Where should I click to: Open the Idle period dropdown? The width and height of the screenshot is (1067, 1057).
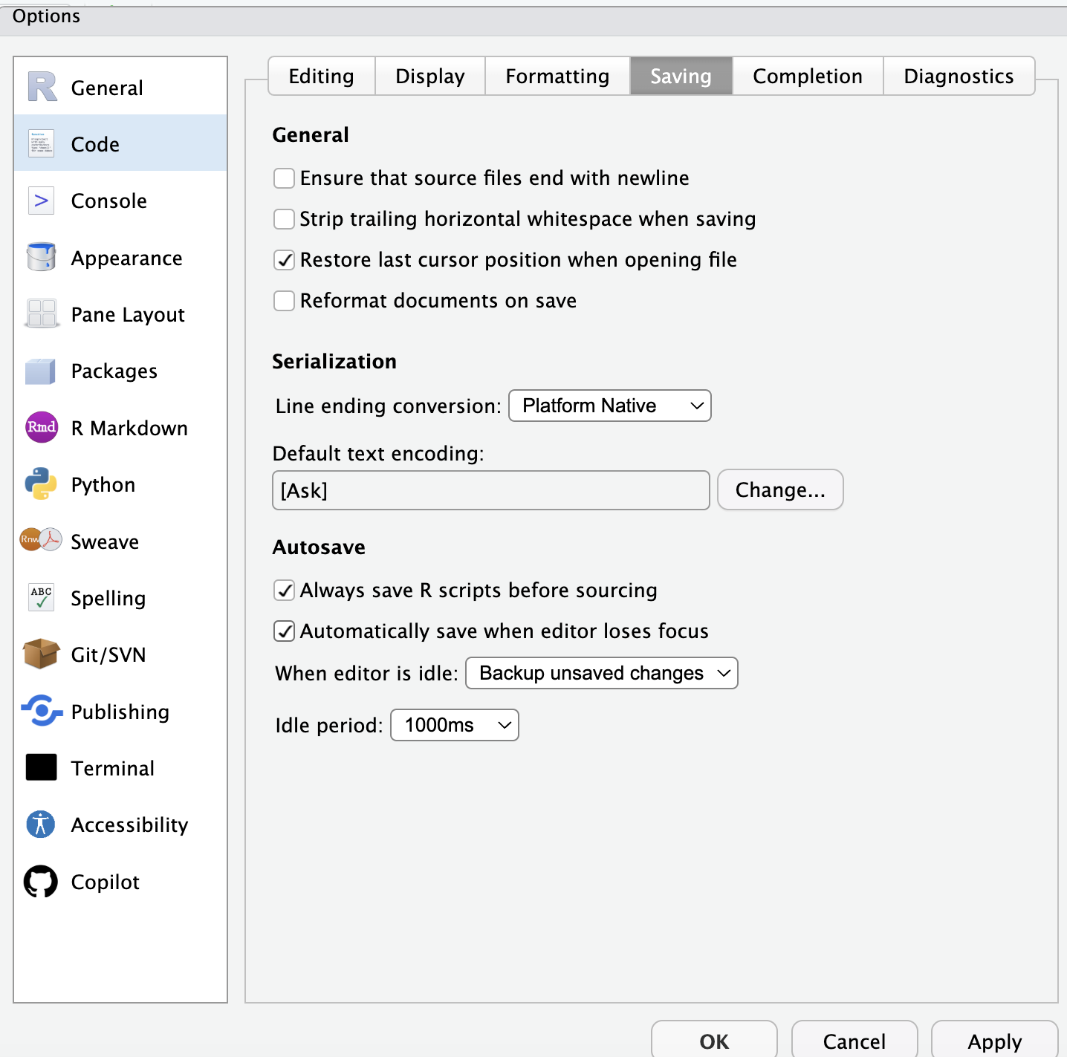coord(454,725)
